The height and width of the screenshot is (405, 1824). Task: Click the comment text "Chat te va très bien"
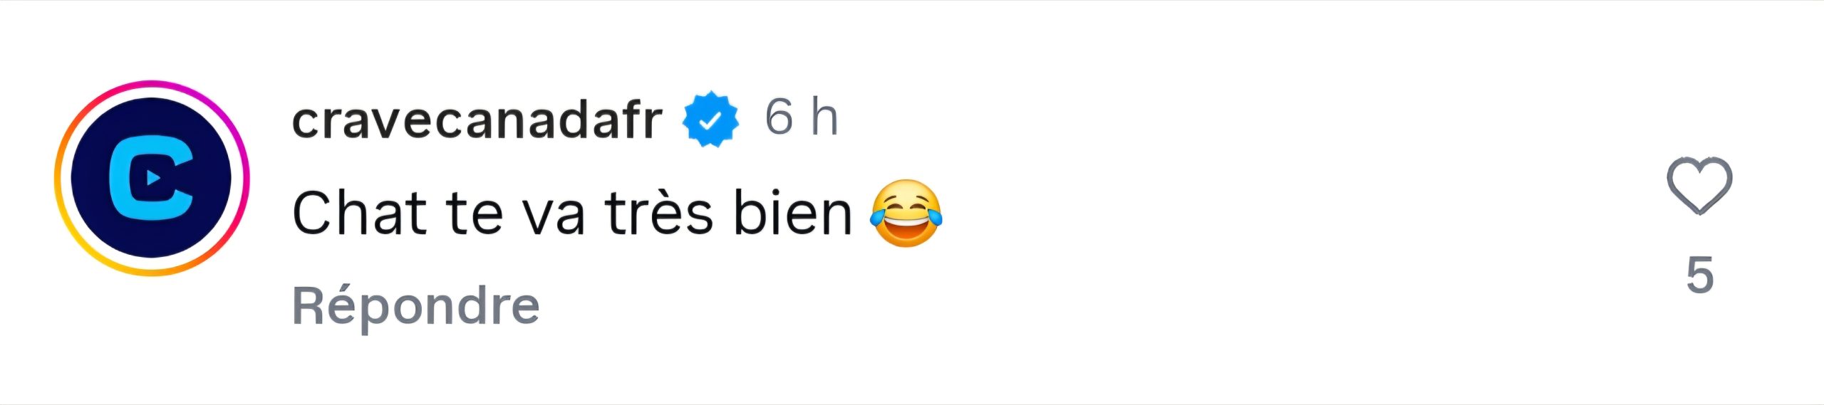tap(571, 214)
